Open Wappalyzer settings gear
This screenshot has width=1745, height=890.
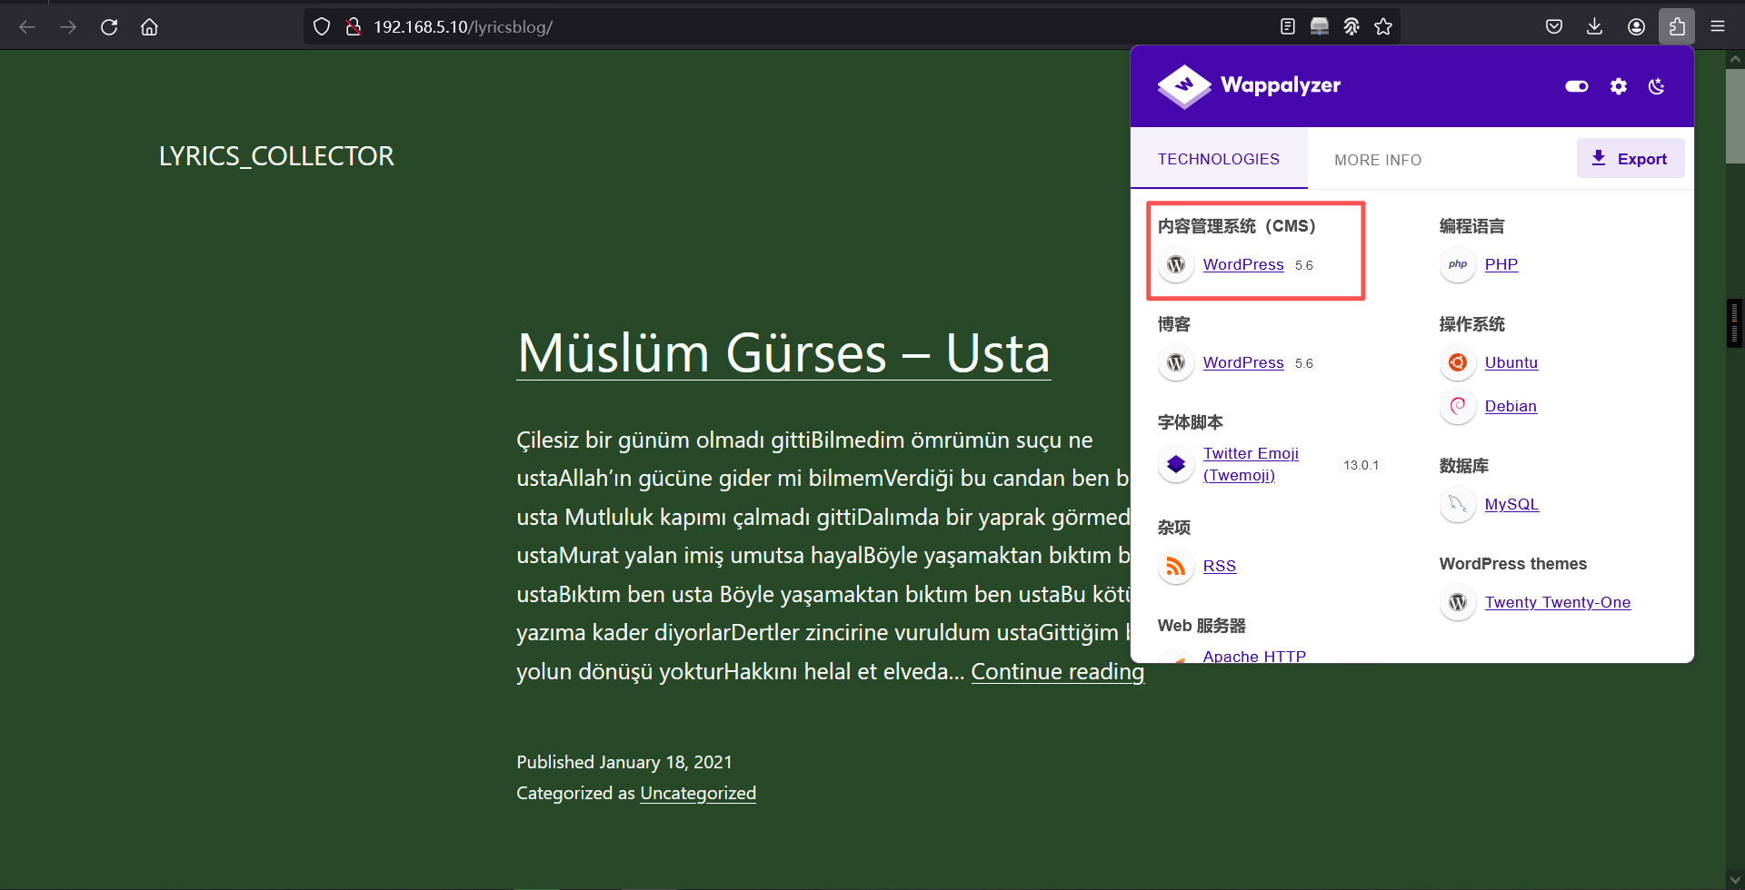(x=1619, y=86)
